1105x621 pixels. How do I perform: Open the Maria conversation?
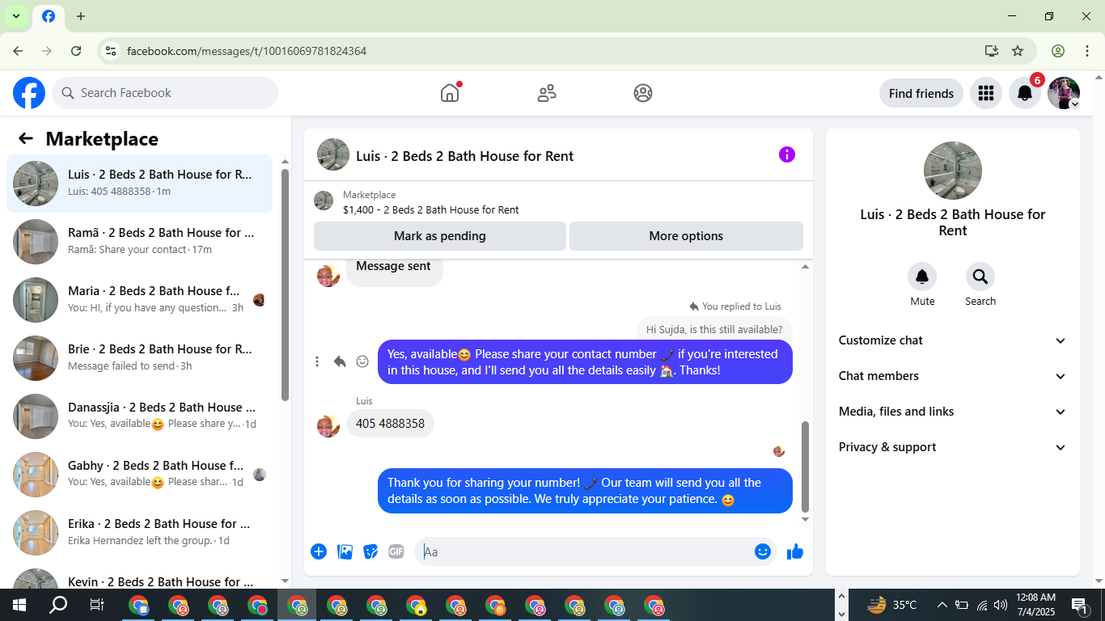tap(139, 300)
